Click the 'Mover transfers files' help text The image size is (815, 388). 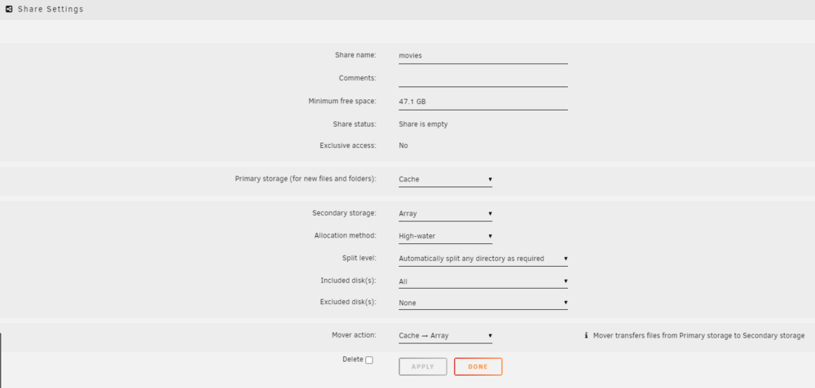699,336
